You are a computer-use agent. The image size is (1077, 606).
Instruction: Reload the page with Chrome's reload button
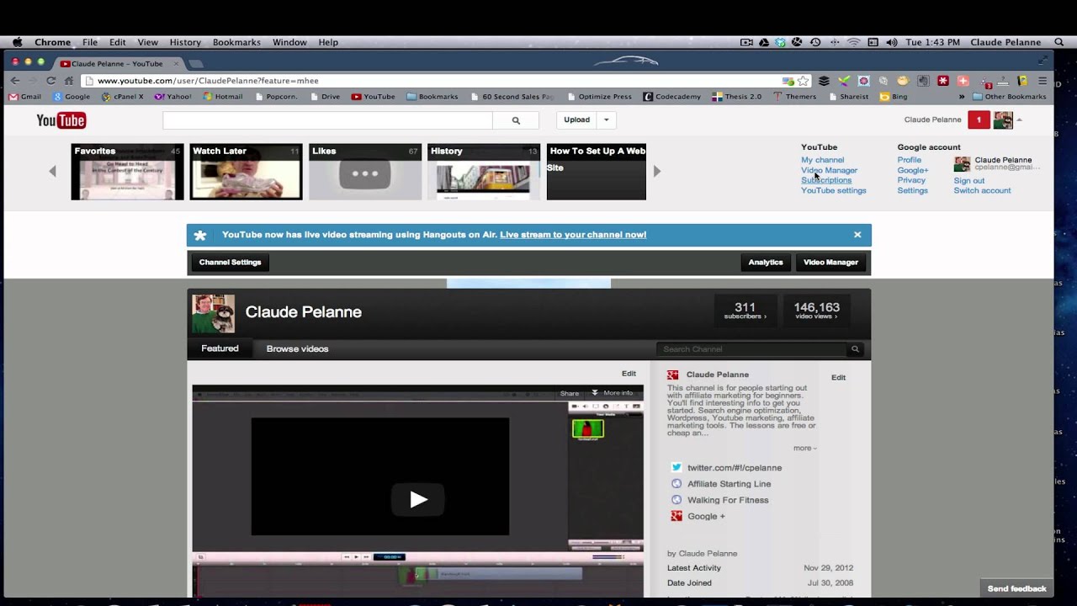pos(50,81)
